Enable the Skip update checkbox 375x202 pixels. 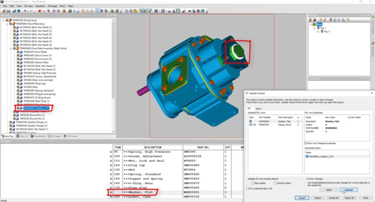[253, 183]
